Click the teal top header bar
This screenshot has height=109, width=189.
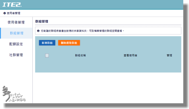coord(104,5)
